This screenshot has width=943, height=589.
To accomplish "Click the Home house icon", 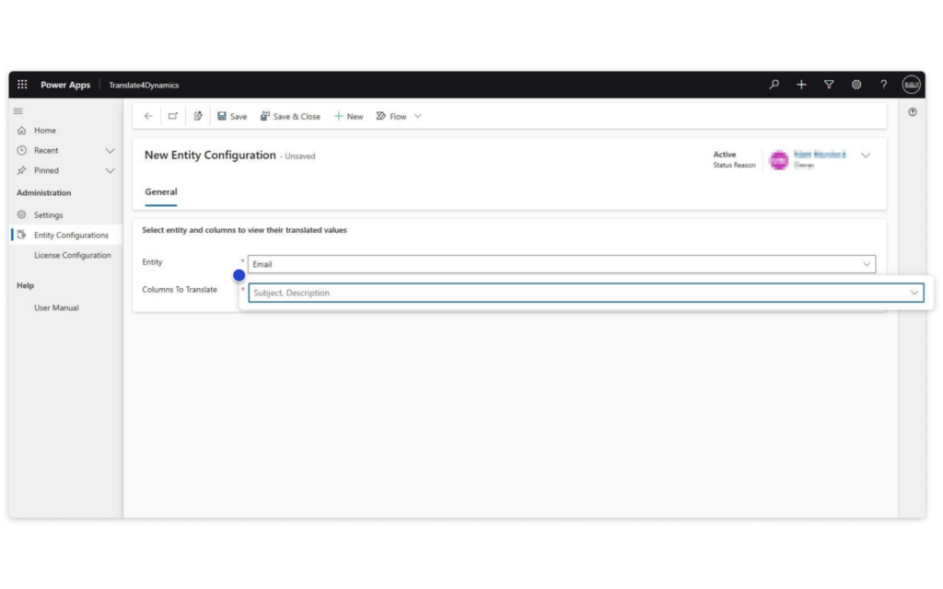I will 22,131.
